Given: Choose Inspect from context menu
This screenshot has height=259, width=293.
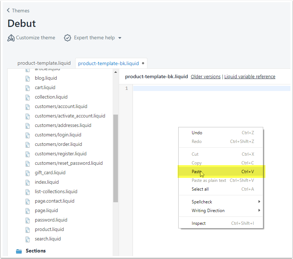Looking at the screenshot, I should click(221, 223).
